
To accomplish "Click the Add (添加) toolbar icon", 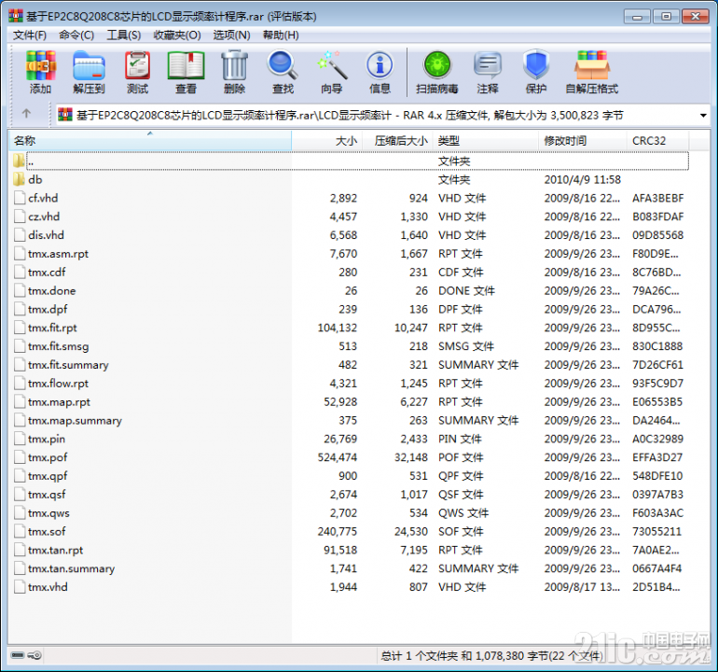I will coord(41,65).
